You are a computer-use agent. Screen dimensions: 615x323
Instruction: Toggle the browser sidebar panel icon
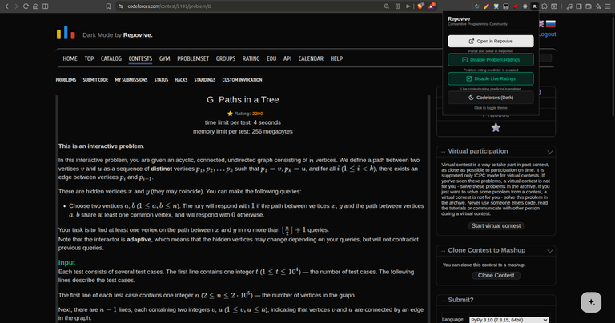579,6
